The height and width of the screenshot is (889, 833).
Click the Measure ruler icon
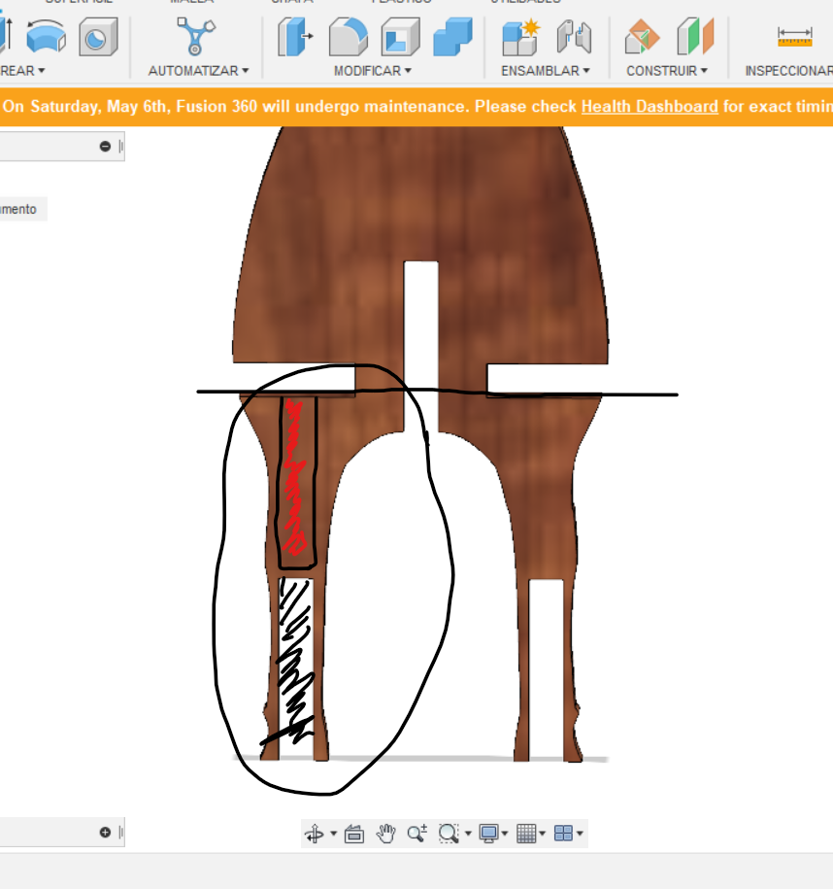click(x=794, y=37)
